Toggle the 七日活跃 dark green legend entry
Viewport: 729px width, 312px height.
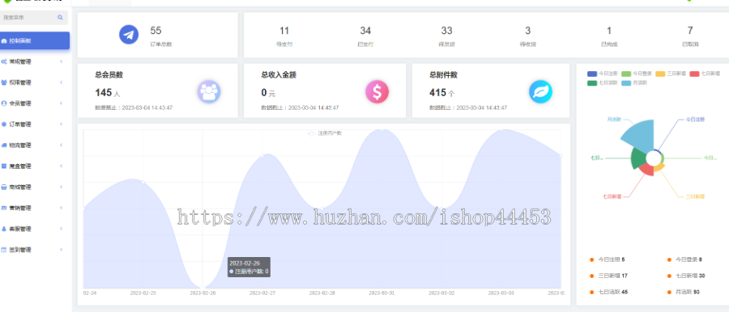pyautogui.click(x=602, y=83)
